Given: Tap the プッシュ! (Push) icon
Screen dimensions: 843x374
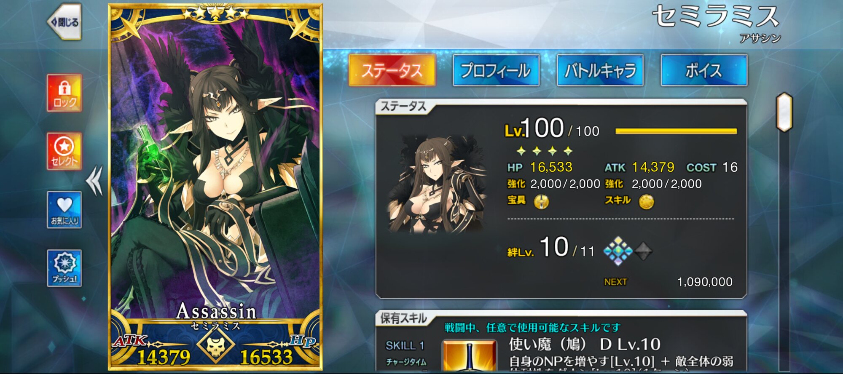Looking at the screenshot, I should [x=64, y=268].
